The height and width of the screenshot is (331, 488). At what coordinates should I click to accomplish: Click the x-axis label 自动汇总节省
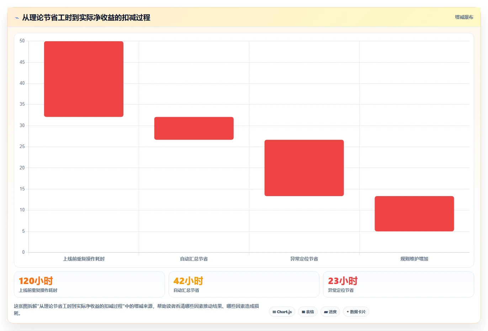(194, 259)
